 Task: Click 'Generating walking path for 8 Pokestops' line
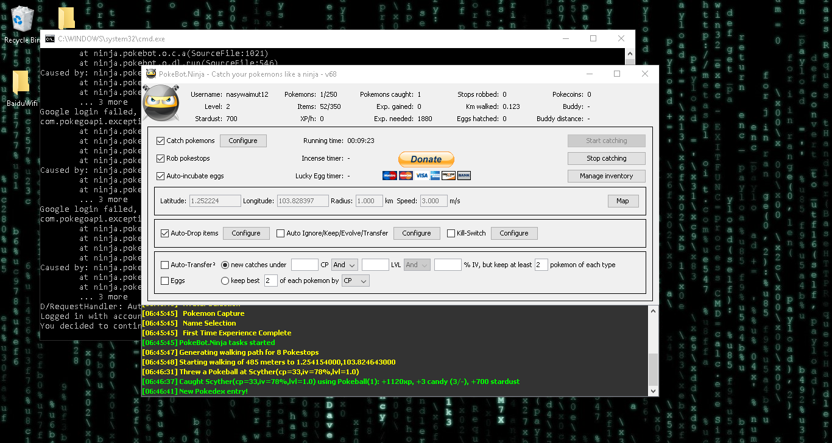click(230, 352)
